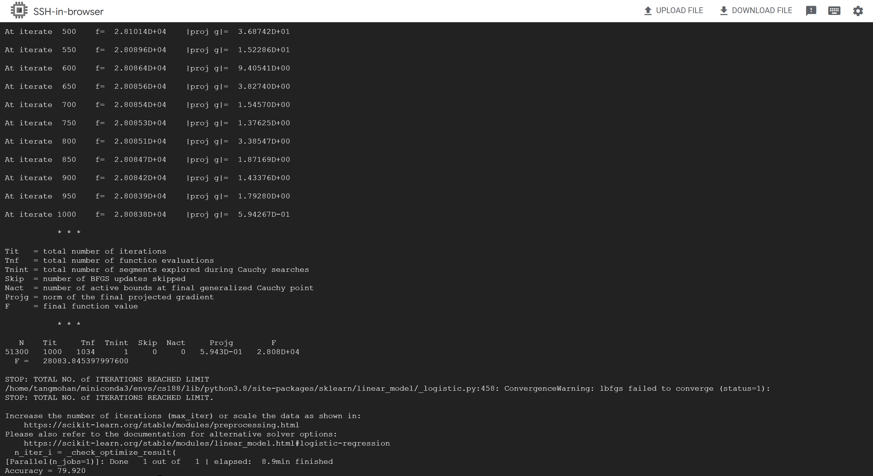873x476 pixels.
Task: Click 'F = final function value' line
Action: (71, 306)
